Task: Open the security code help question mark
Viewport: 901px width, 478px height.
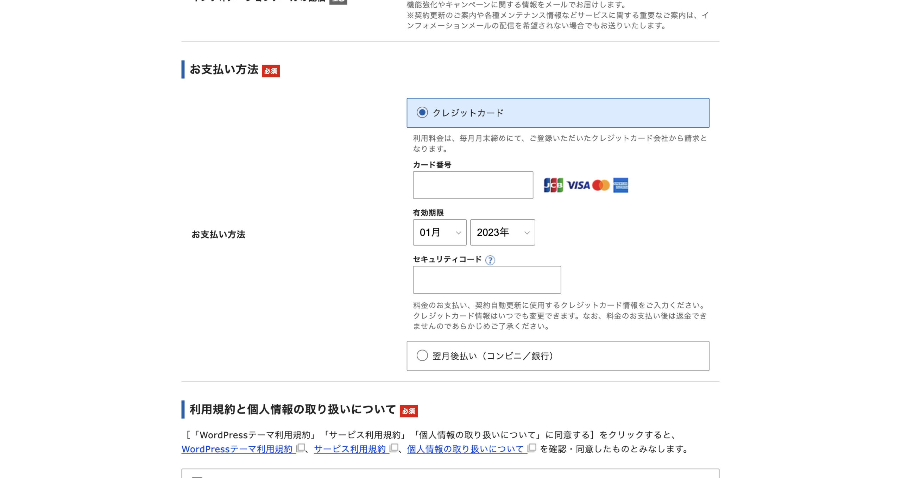Action: [x=490, y=260]
